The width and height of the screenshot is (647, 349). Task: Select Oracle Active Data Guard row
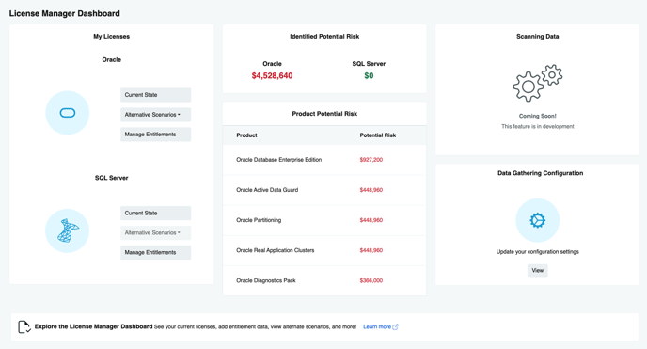[x=324, y=190]
